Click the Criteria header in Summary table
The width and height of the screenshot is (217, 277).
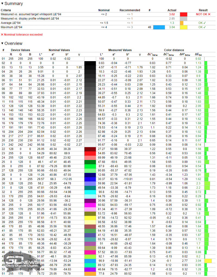point(6,10)
